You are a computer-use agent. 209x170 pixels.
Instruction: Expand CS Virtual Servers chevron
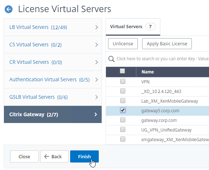pyautogui.click(x=97, y=45)
